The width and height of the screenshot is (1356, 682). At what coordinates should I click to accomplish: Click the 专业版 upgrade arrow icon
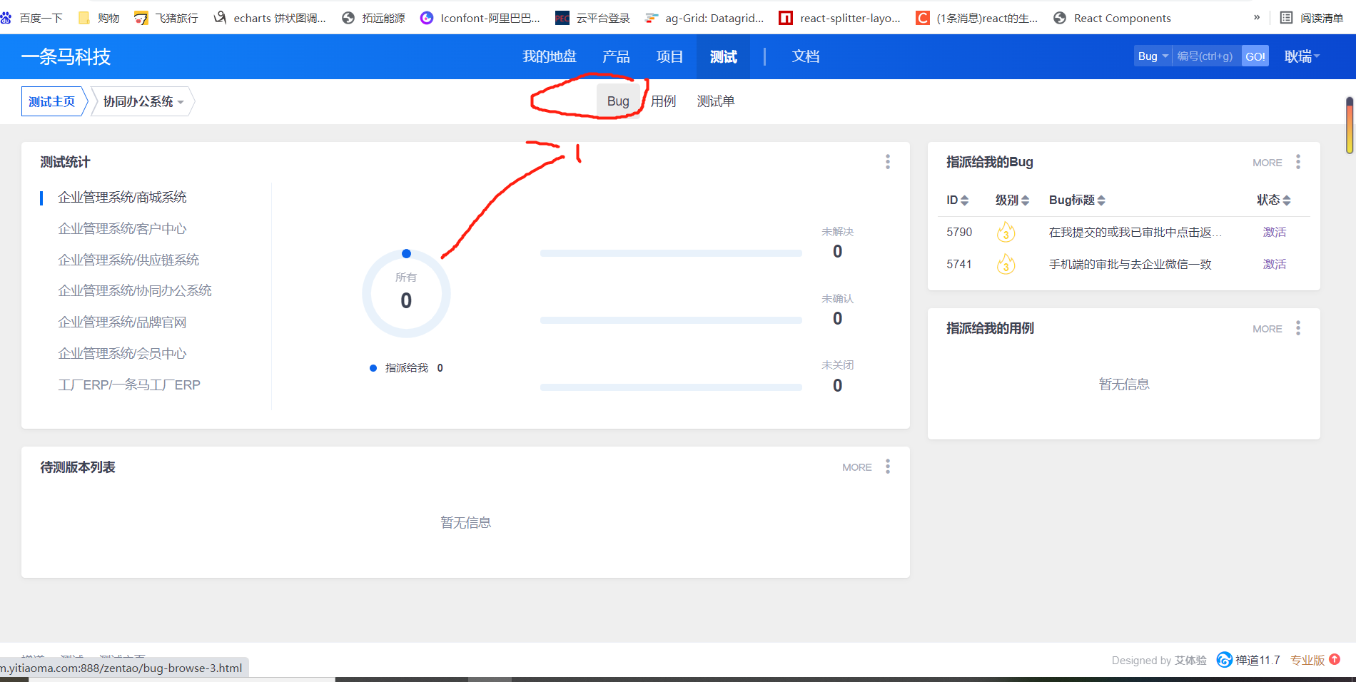(x=1335, y=659)
